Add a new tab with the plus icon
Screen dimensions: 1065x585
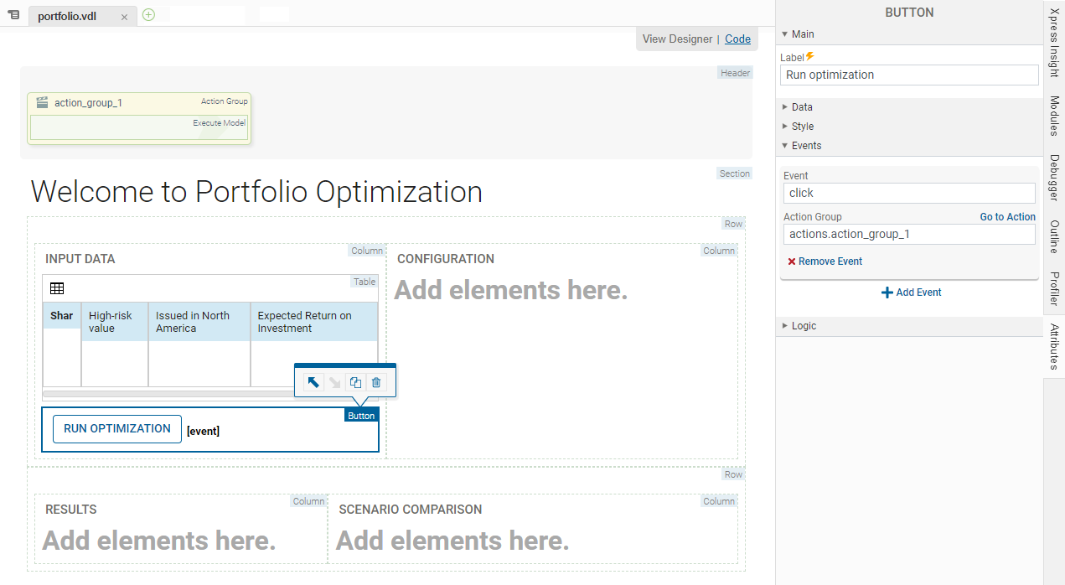148,15
